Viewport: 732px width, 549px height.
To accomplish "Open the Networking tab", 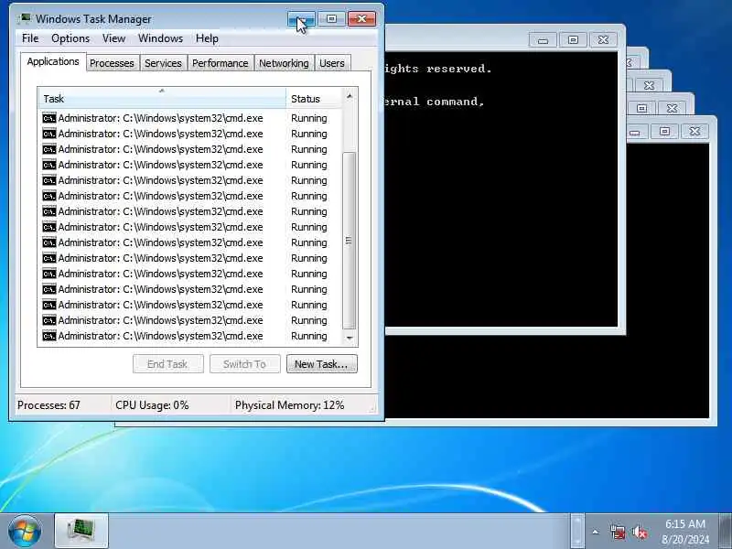I will pyautogui.click(x=284, y=63).
